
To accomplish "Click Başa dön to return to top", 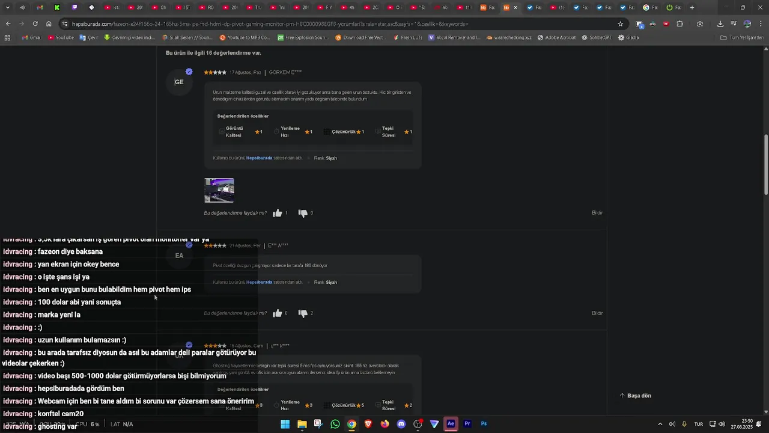I will [636, 396].
